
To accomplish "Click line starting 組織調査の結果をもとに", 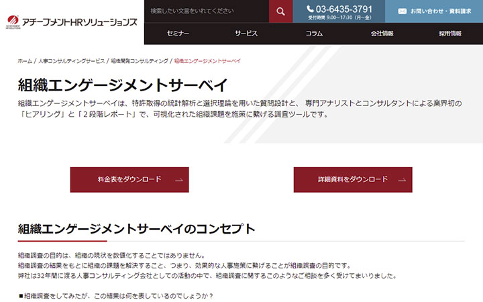I will 184,266.
